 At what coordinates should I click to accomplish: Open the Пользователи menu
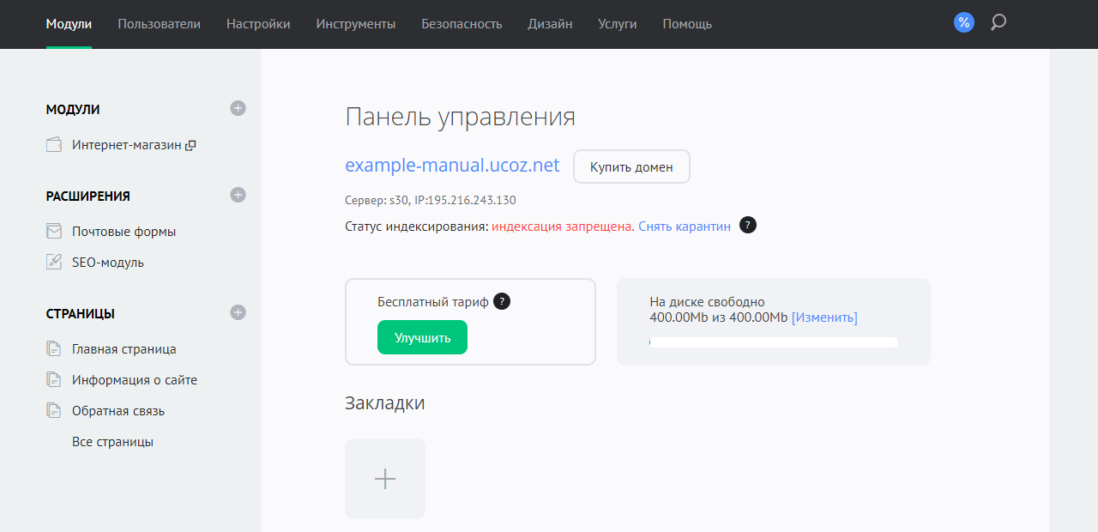(159, 24)
